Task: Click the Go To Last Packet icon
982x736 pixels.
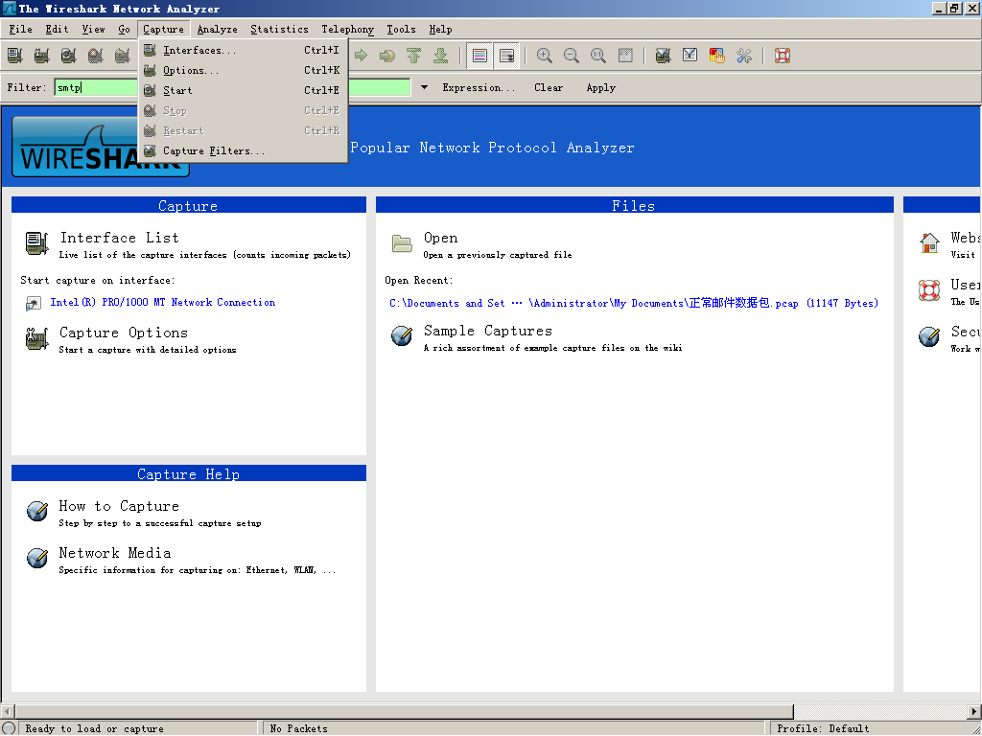Action: pyautogui.click(x=440, y=56)
